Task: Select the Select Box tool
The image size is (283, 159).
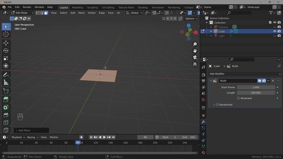Action: pos(6,26)
